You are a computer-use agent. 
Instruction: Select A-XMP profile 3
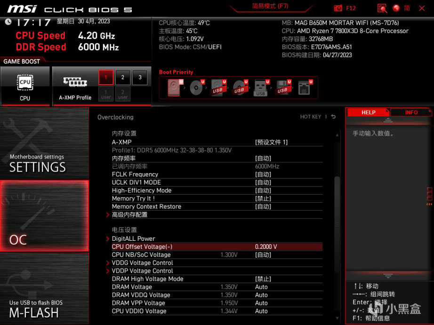click(140, 78)
